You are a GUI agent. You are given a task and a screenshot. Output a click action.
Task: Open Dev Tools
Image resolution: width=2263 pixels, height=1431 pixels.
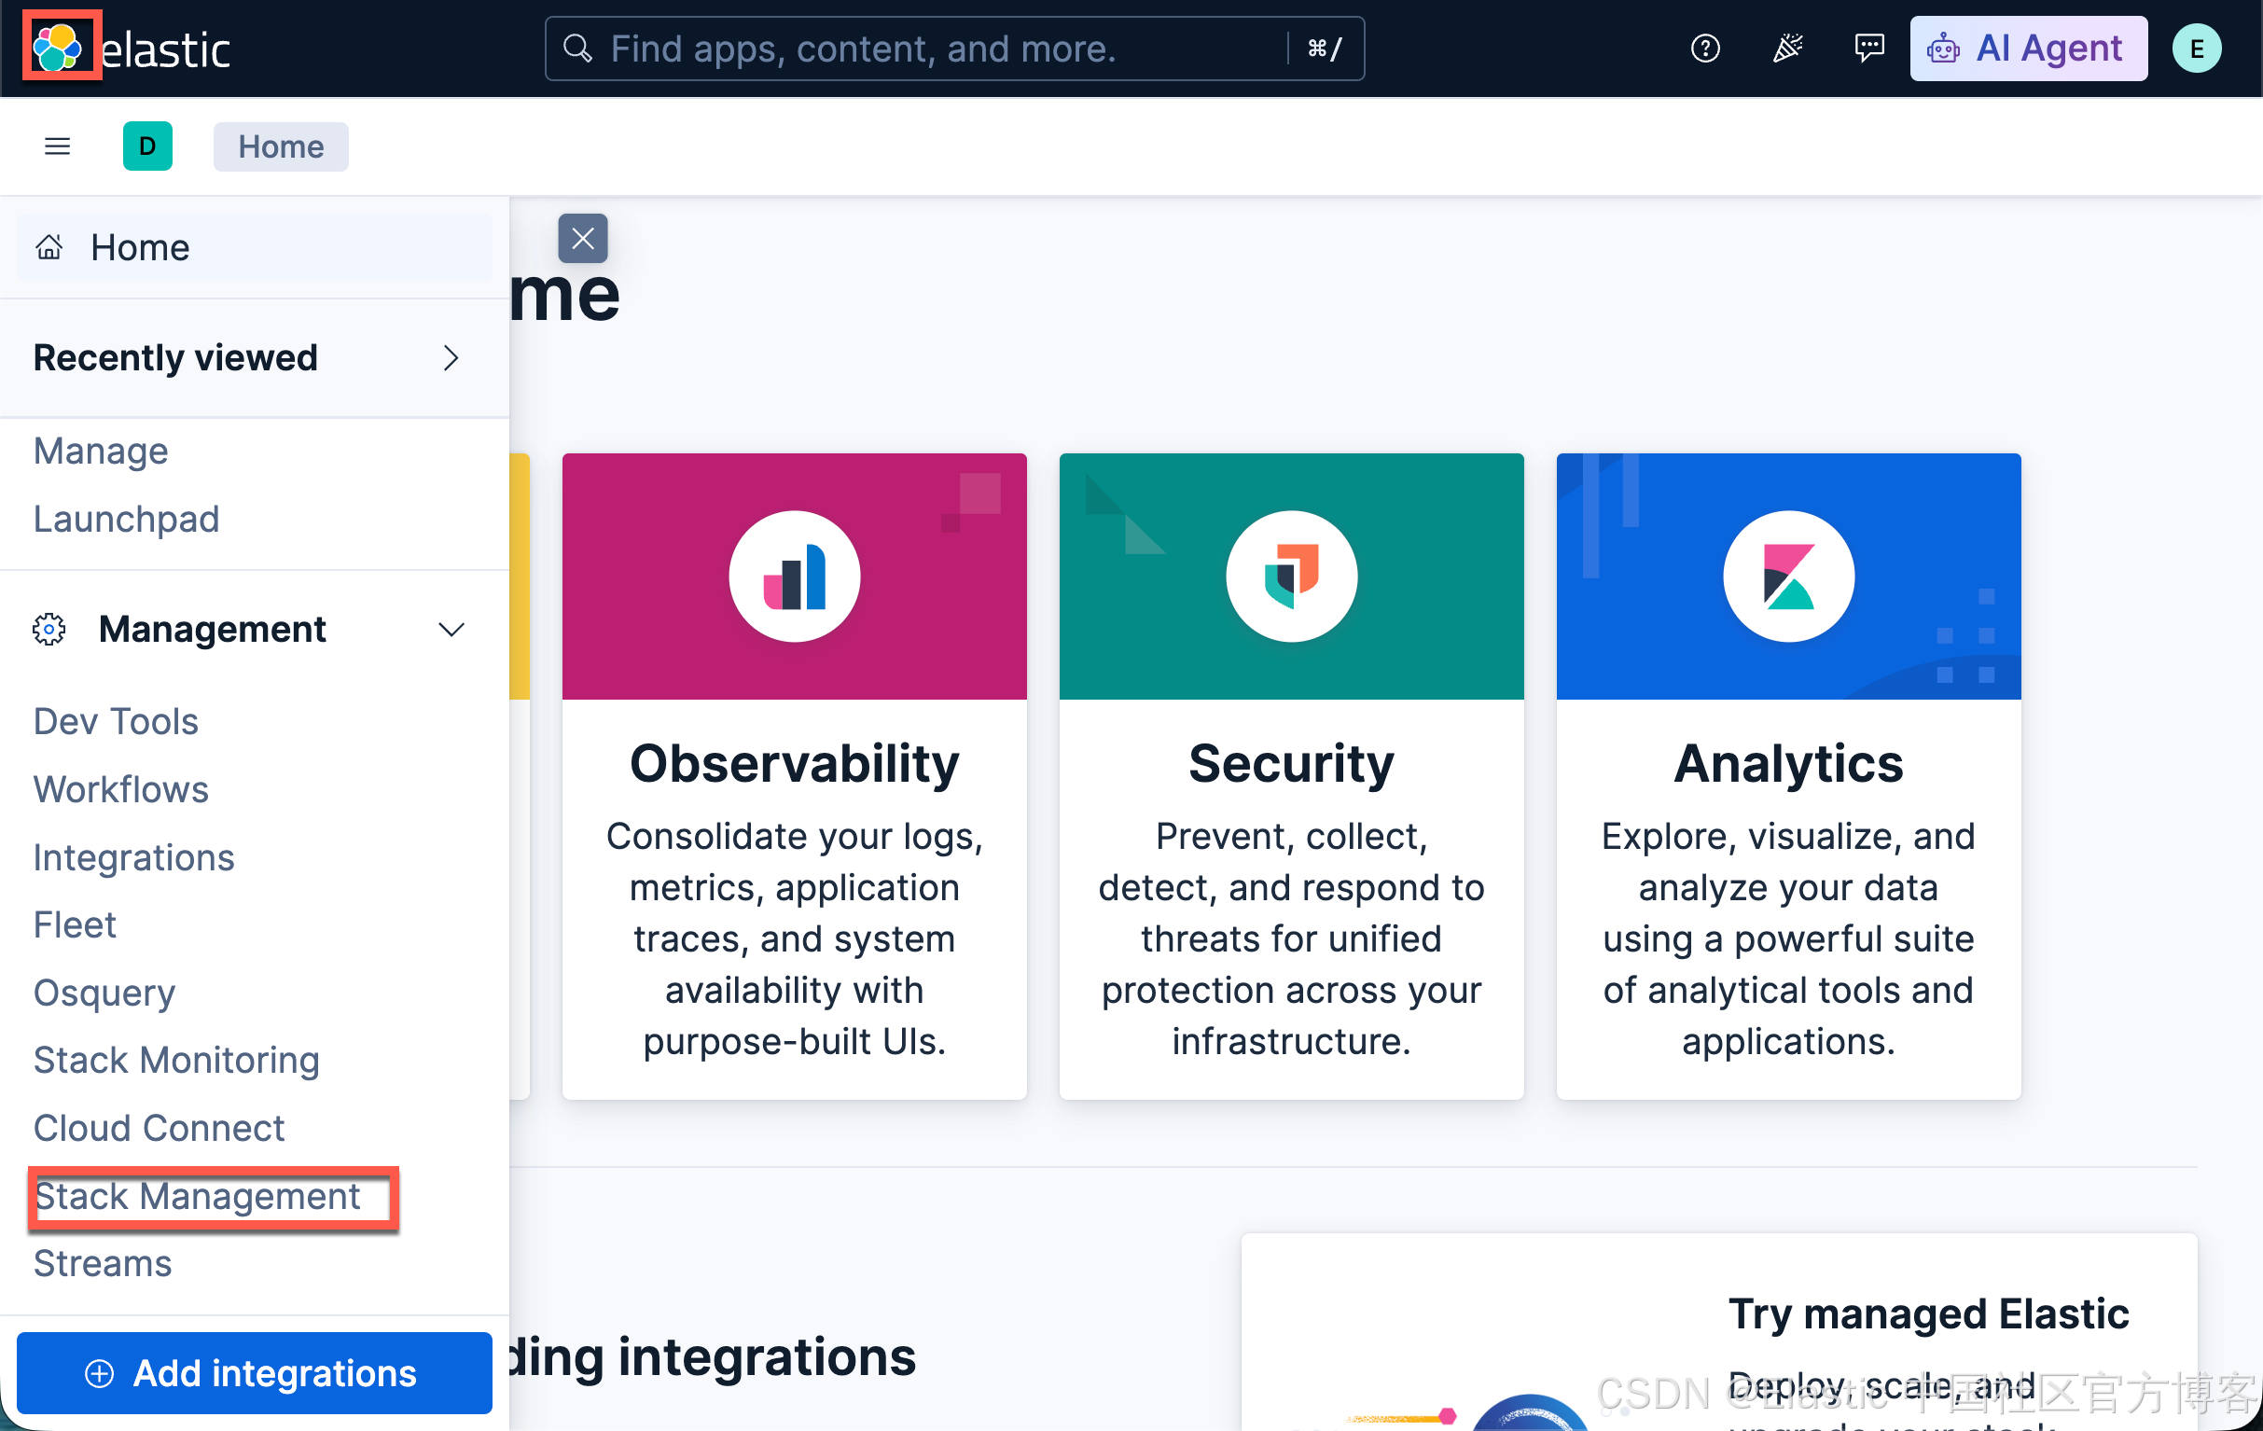coord(116,722)
